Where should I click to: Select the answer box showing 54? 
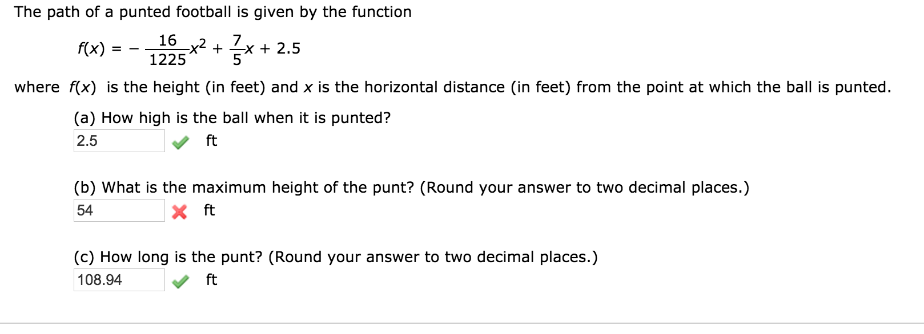tap(118, 210)
